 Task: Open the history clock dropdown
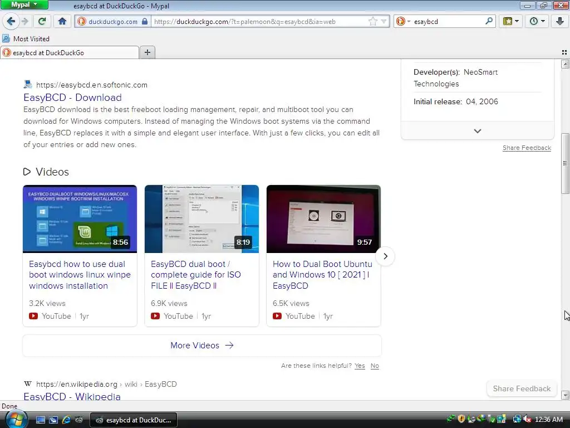coord(537,22)
